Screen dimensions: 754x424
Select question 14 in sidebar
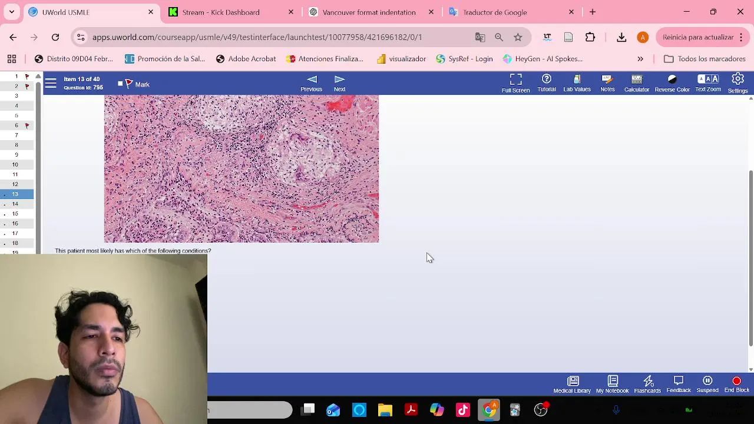pyautogui.click(x=15, y=204)
